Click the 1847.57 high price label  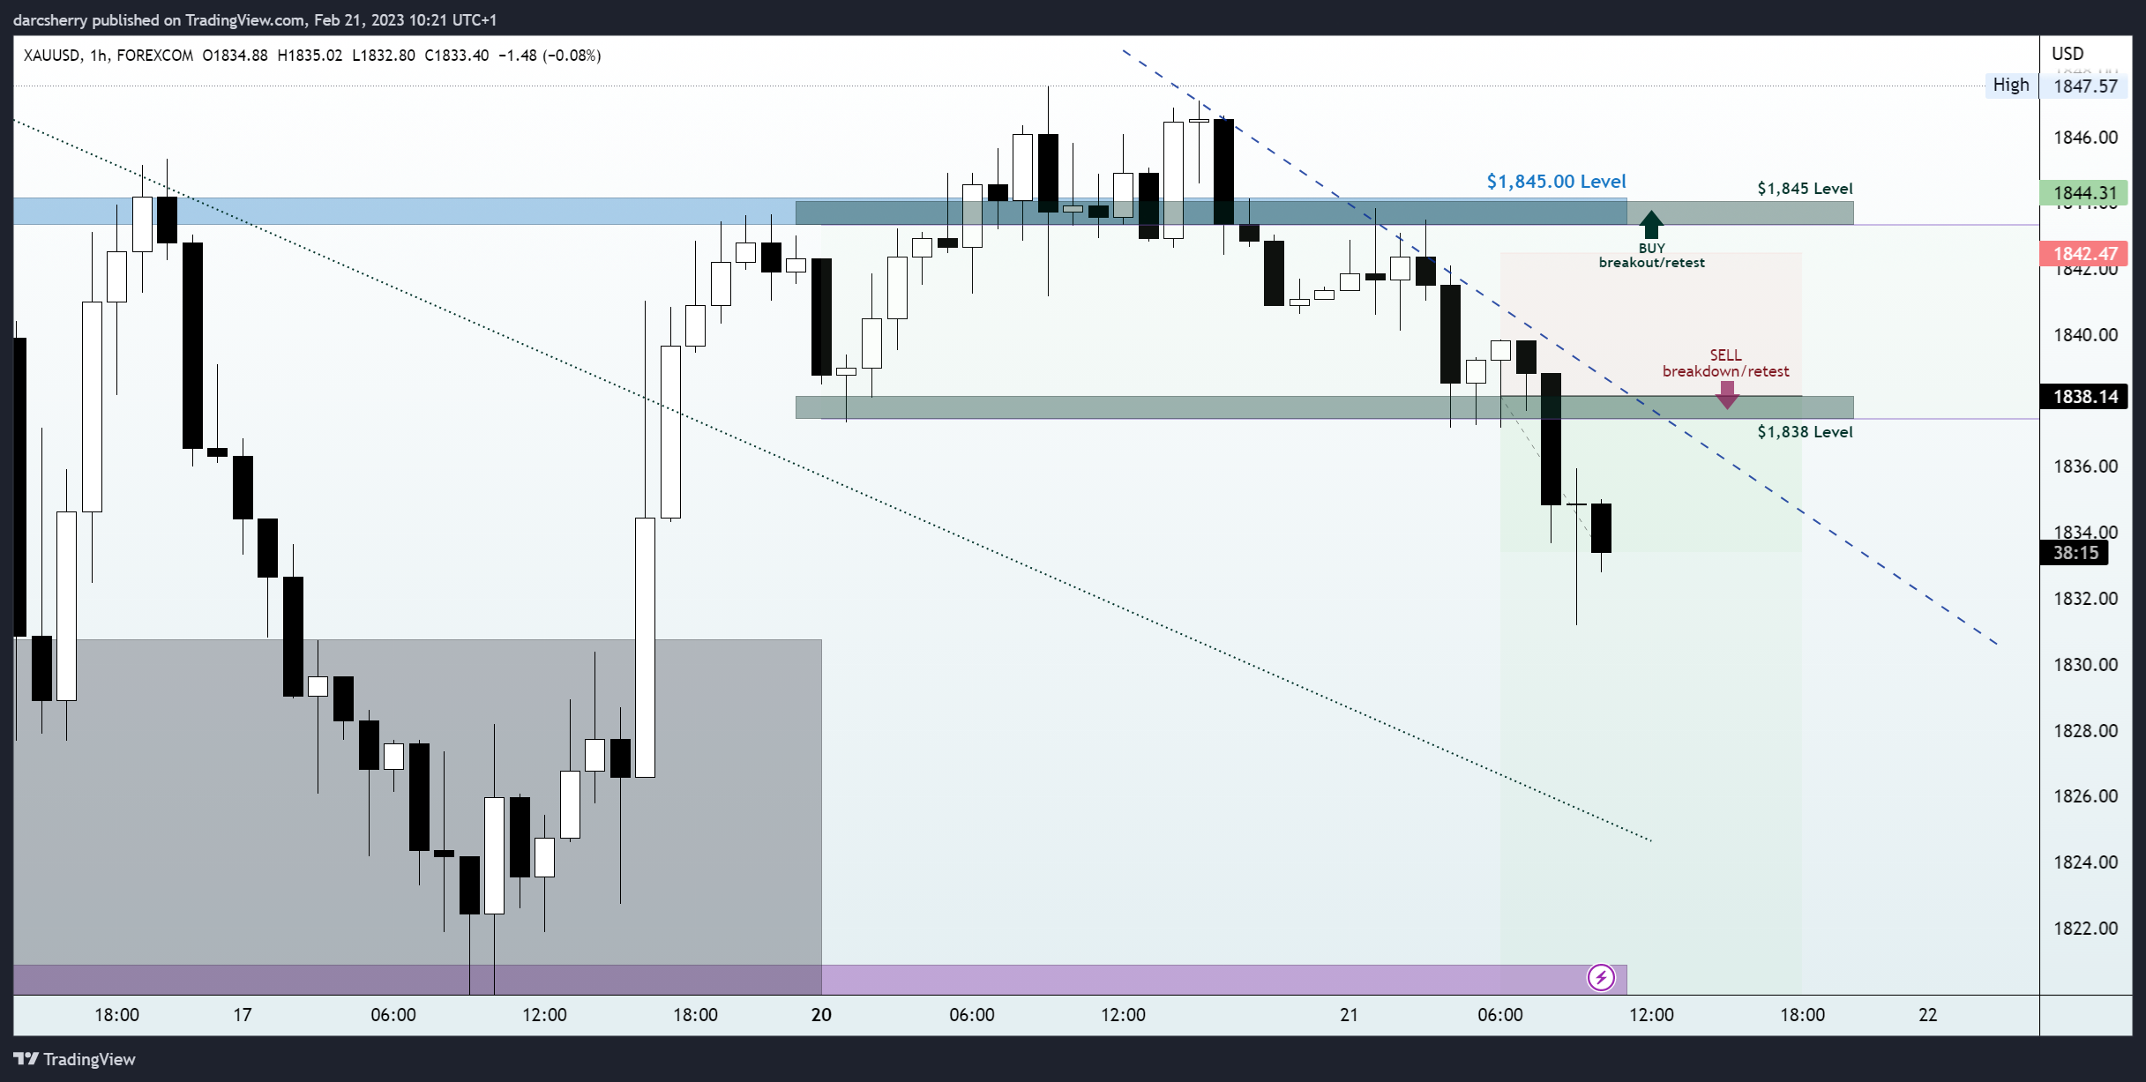[2085, 86]
